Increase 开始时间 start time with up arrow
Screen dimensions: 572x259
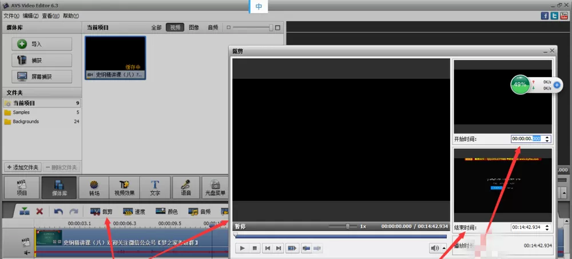tap(546, 137)
